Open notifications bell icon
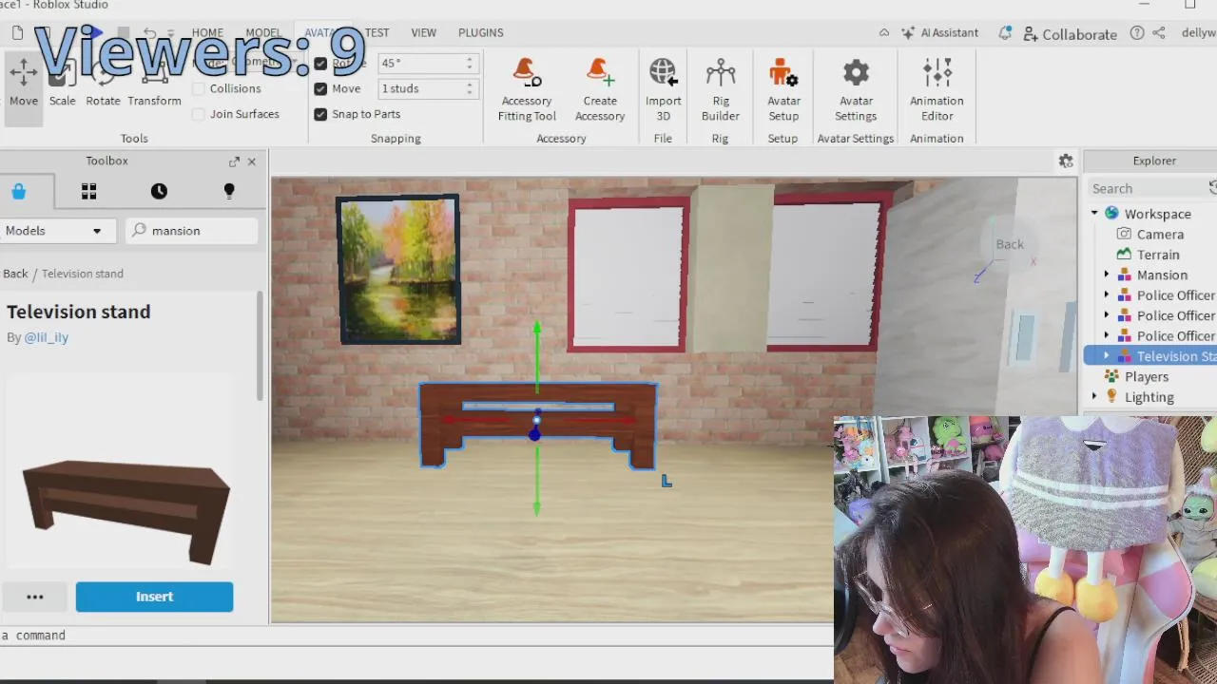This screenshot has height=684, width=1217. click(x=1005, y=33)
